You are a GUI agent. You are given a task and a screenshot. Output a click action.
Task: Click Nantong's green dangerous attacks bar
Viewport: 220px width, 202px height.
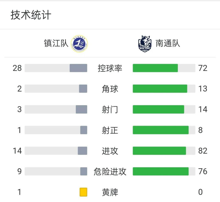pyautogui.click(x=160, y=172)
